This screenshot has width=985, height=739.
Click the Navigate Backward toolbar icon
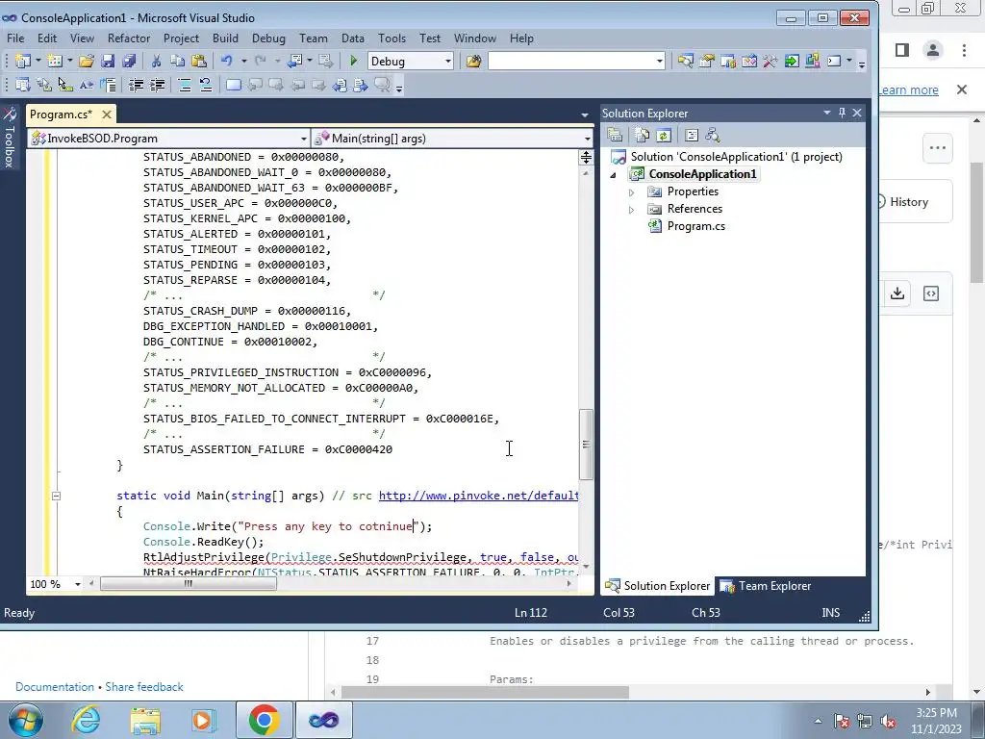(294, 61)
